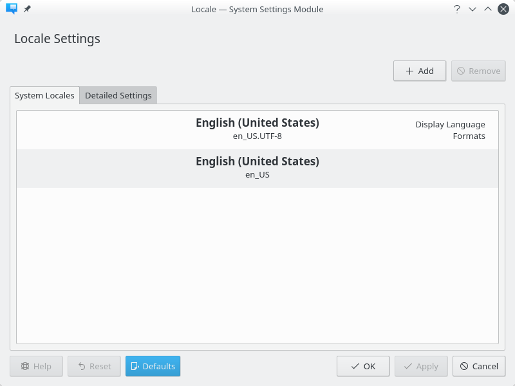Click the Reset button
515x386 pixels.
click(x=94, y=366)
